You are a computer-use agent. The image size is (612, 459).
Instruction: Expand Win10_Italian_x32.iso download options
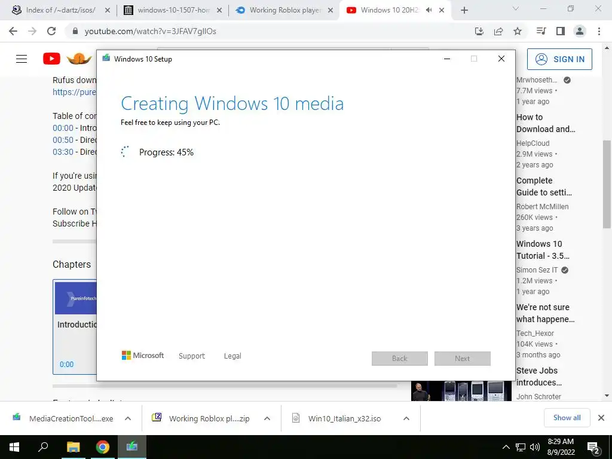406,418
